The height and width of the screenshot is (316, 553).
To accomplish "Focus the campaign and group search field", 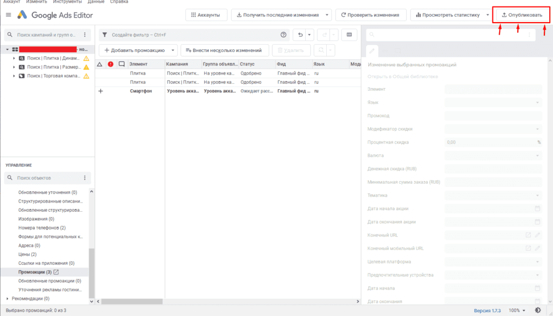I will coord(46,35).
